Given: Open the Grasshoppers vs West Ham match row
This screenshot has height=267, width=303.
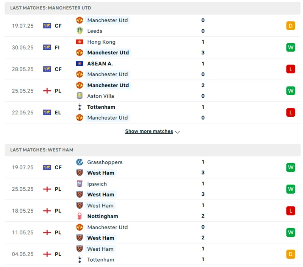Looking at the screenshot, I should (x=151, y=167).
